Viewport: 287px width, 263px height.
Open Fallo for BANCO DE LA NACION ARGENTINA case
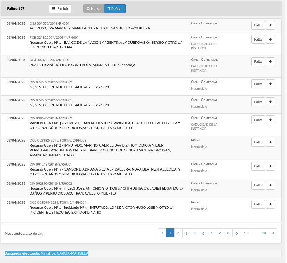pyautogui.click(x=258, y=40)
